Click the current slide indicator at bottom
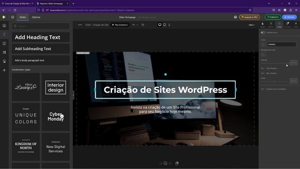This screenshot has width=300, height=169. tap(165, 163)
